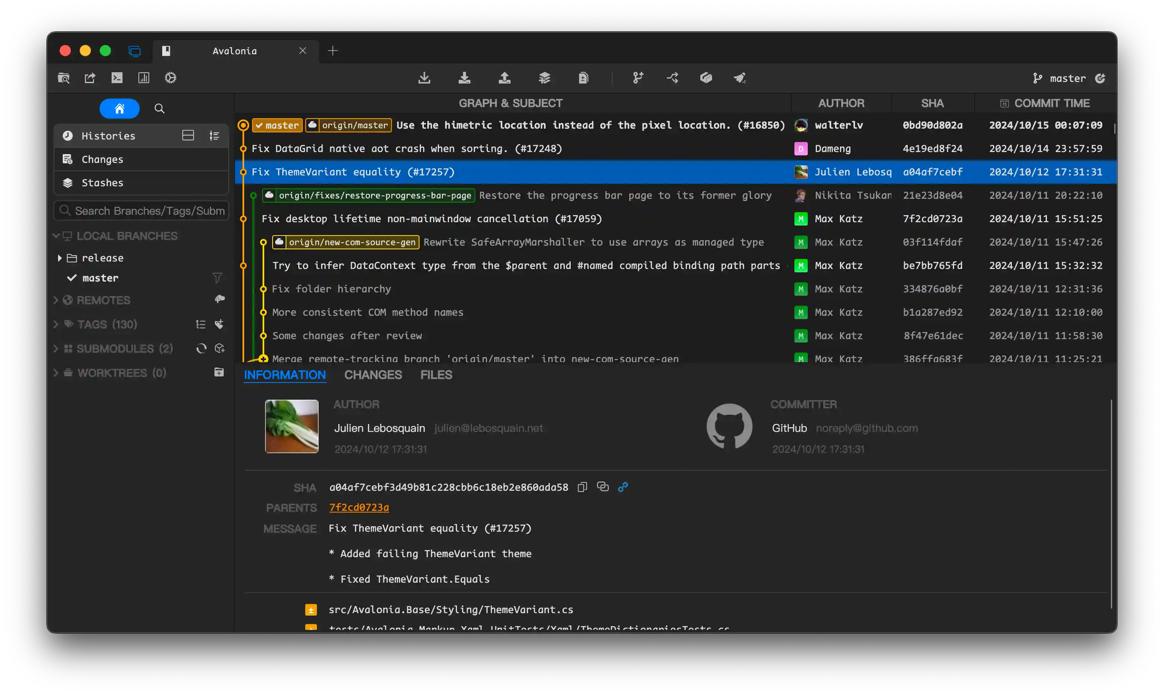Fetch changes from the remote
1164x695 pixels.
coord(424,78)
